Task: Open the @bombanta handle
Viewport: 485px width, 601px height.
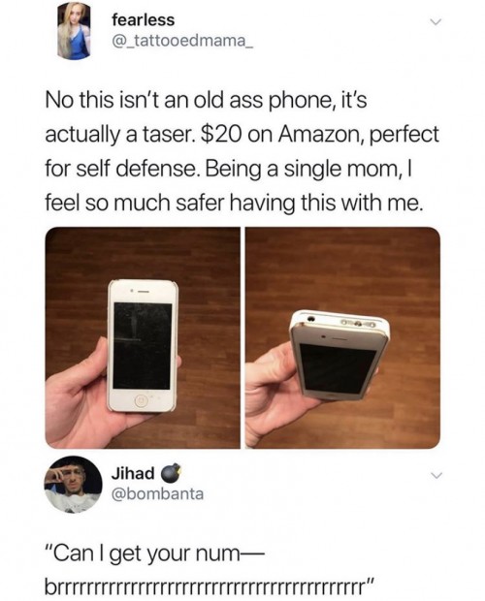Action: (157, 493)
